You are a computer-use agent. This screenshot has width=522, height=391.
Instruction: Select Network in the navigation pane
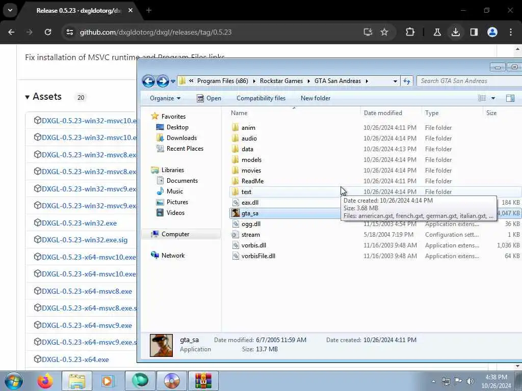tap(168, 256)
